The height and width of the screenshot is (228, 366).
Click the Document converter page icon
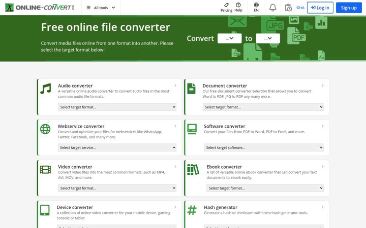click(x=192, y=89)
